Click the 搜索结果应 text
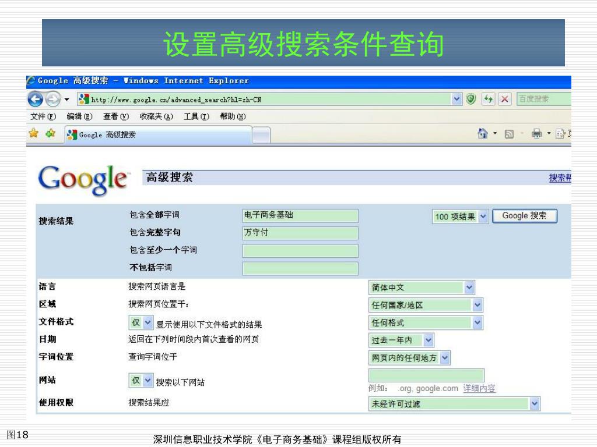Screen dimensions: 597x447 [149, 403]
